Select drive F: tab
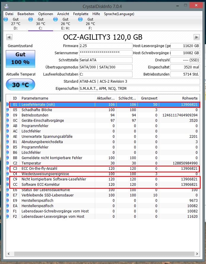The image size is (206, 264). point(90,24)
